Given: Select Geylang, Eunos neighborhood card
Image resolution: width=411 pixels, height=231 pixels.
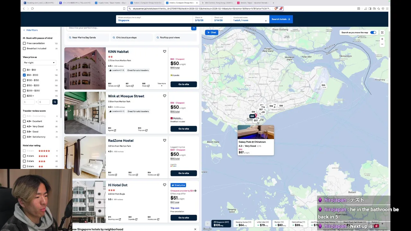Looking at the screenshot, I should [x=243, y=224].
